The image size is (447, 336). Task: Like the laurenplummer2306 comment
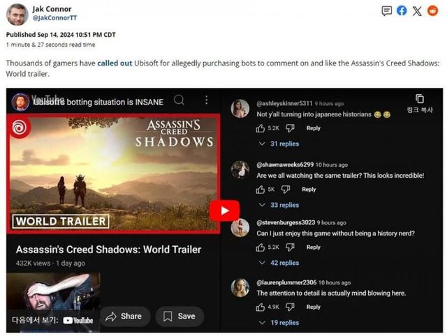[261, 307]
